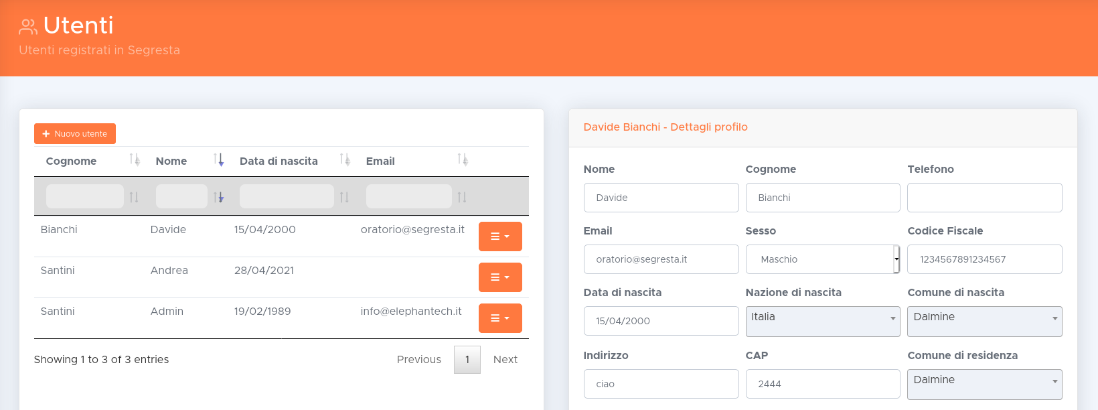Click the Telefono input field
Screen dimensions: 1098x410
(984, 198)
